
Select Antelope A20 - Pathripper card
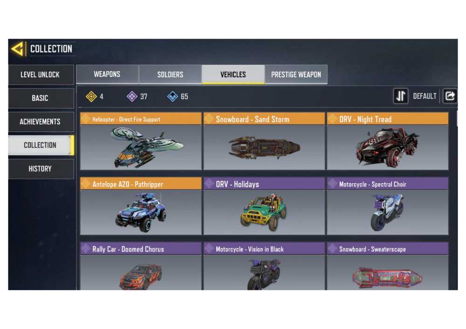[x=141, y=206]
